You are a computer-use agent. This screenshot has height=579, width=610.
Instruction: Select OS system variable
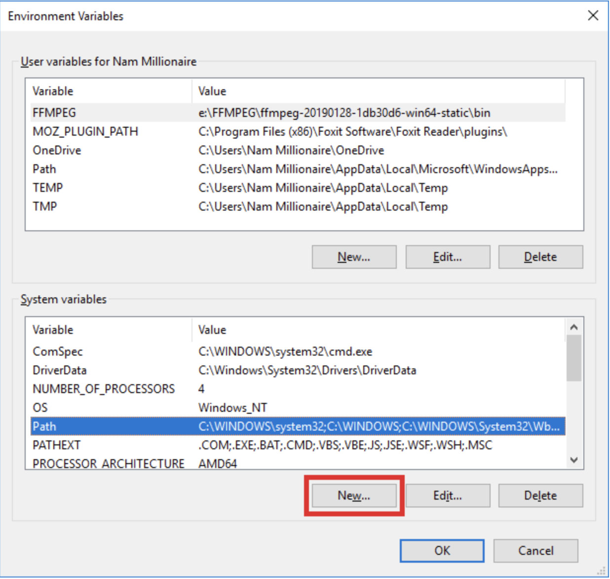point(298,407)
